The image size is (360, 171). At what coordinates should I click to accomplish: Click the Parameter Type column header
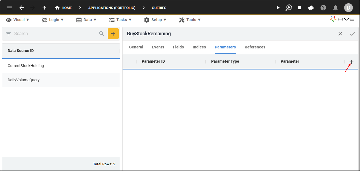[225, 61]
